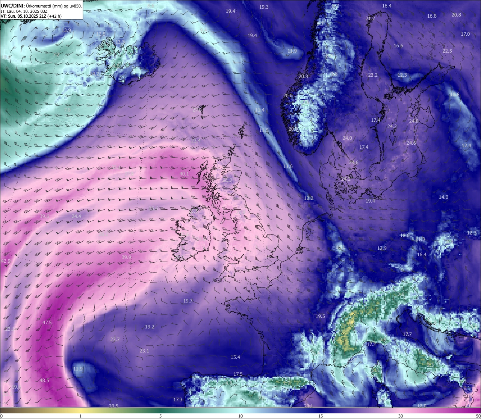Click the color scale tick label '50'
Viewport: 481px width, 419px height.
(478, 416)
